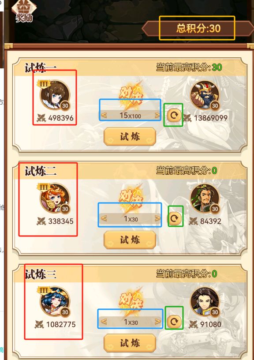The width and height of the screenshot is (254, 360).
Task: Select brown-haired heroine avatar in 试炼一
Action: [x=55, y=95]
